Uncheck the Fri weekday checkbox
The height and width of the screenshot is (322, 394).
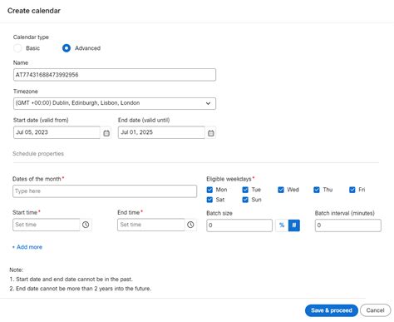coord(352,190)
